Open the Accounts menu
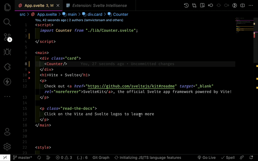The width and height of the screenshot is (258, 161). [7, 132]
